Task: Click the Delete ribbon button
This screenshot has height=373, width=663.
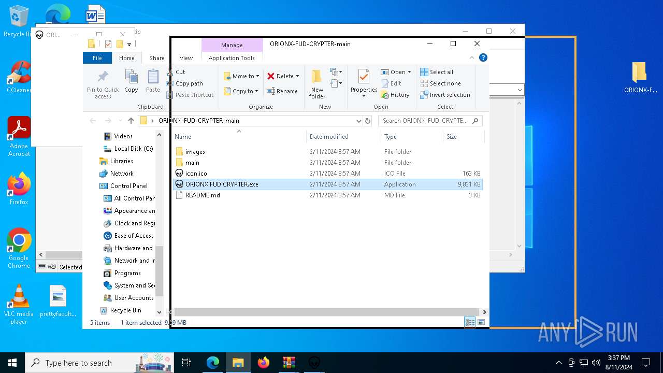Action: click(283, 76)
